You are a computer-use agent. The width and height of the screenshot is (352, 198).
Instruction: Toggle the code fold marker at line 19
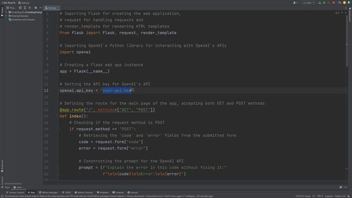(x=58, y=129)
